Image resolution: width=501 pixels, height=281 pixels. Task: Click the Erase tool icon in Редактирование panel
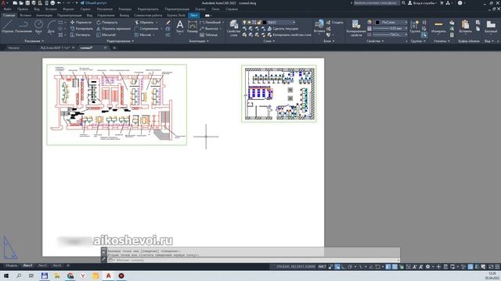168,23
